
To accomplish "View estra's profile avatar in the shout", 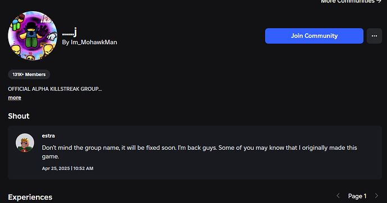I will [x=25, y=143].
